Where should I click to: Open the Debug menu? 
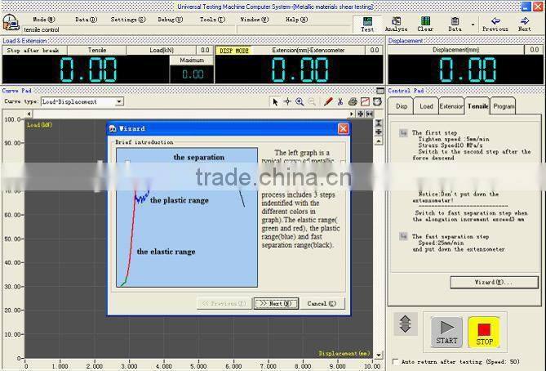[x=171, y=20]
